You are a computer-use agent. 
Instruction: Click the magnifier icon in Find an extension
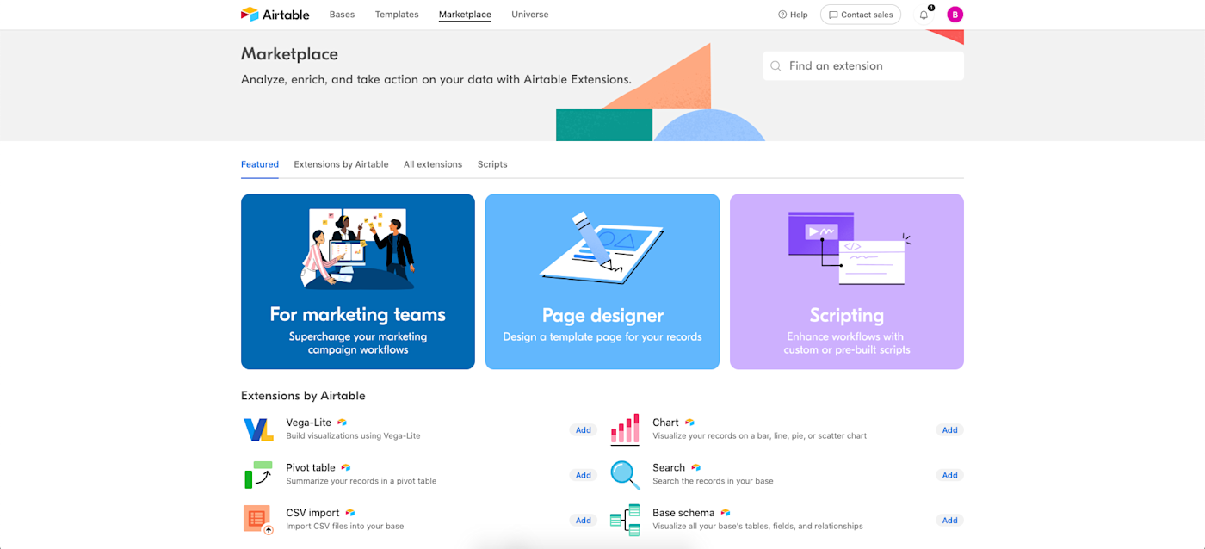click(x=776, y=66)
